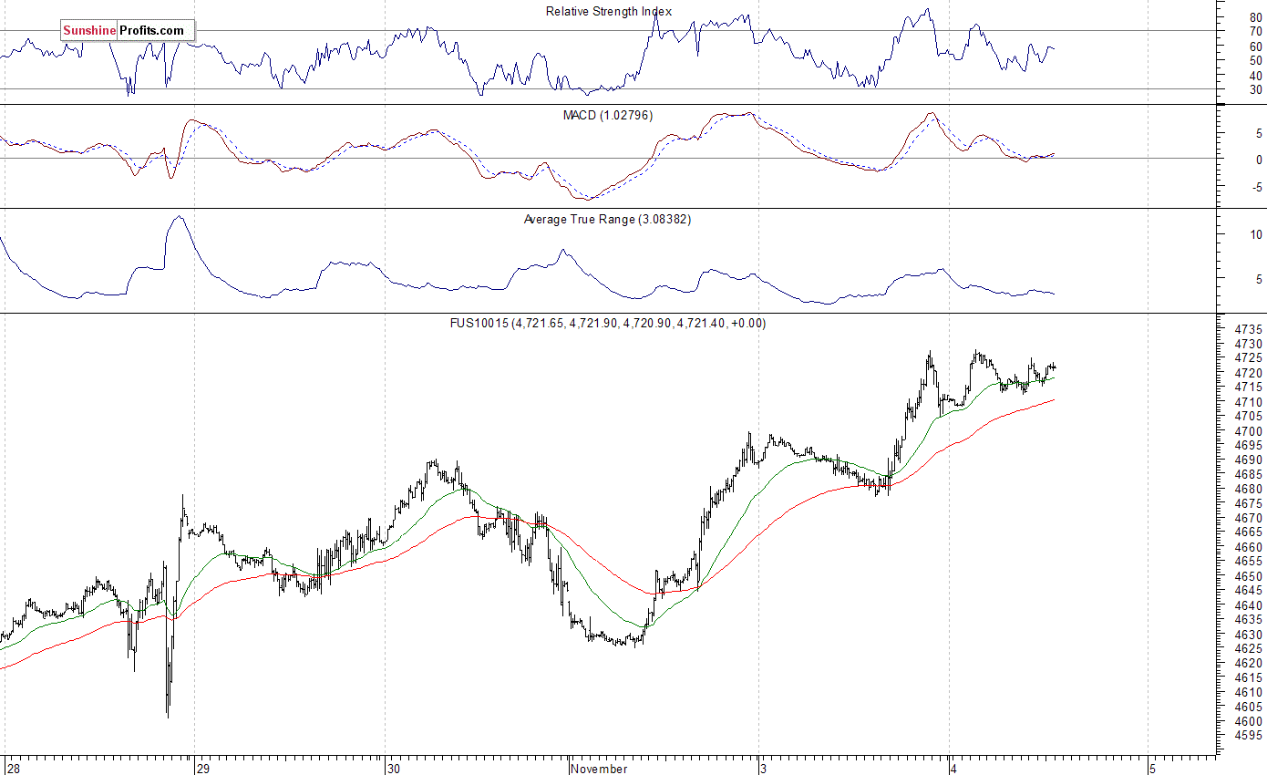
Task: Click the -5 value on MACD axis
Action: click(1257, 186)
